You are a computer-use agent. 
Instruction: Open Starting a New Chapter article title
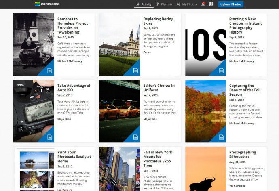(x=245, y=25)
